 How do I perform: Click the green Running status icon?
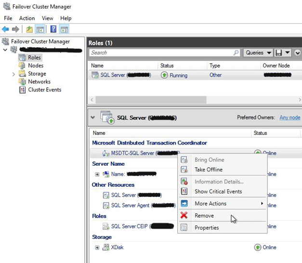164,75
